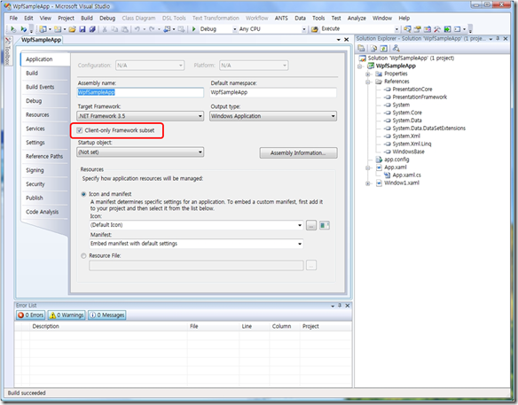518x405 pixels.
Task: Click the Navigate Backward toolbar icon
Action: 167,29
